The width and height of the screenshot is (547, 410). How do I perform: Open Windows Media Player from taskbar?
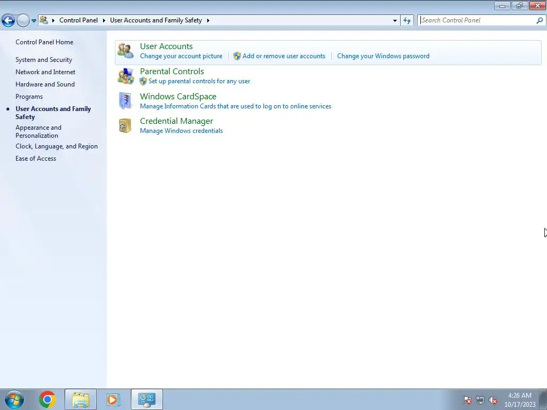[x=113, y=399]
